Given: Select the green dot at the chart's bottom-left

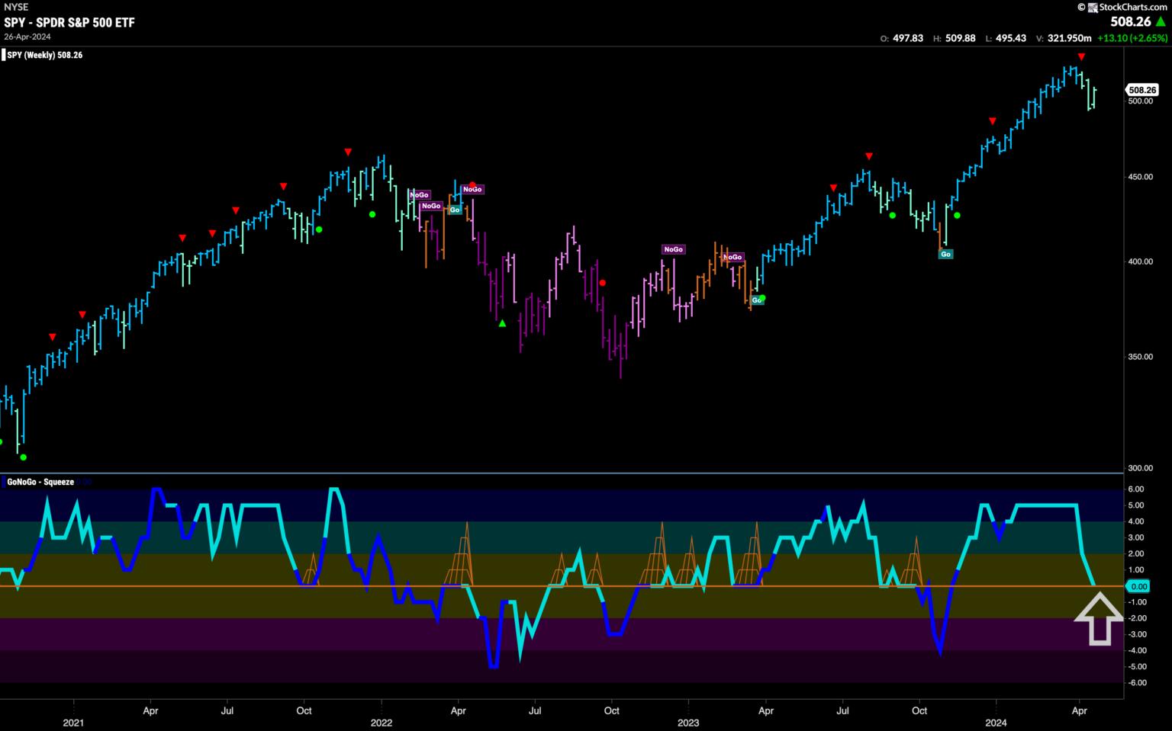Looking at the screenshot, I should click(x=23, y=457).
